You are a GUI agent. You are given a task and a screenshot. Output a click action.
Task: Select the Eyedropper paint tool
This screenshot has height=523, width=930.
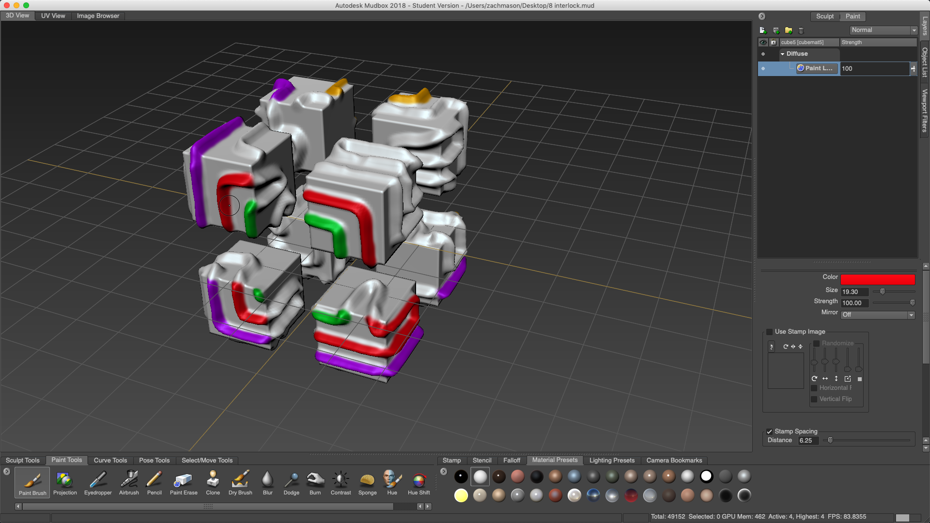tap(98, 482)
